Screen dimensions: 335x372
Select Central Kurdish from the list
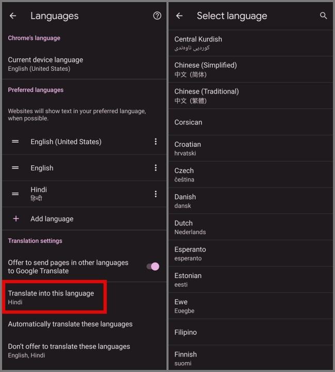pos(251,43)
